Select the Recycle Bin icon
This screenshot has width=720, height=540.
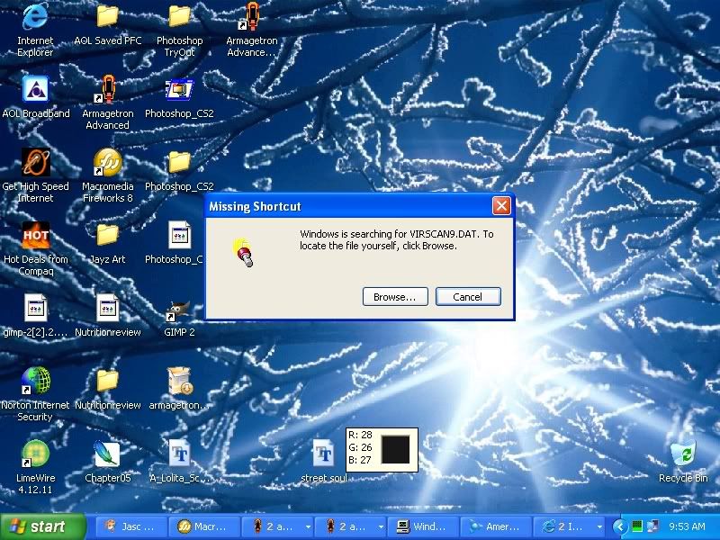pyautogui.click(x=683, y=454)
